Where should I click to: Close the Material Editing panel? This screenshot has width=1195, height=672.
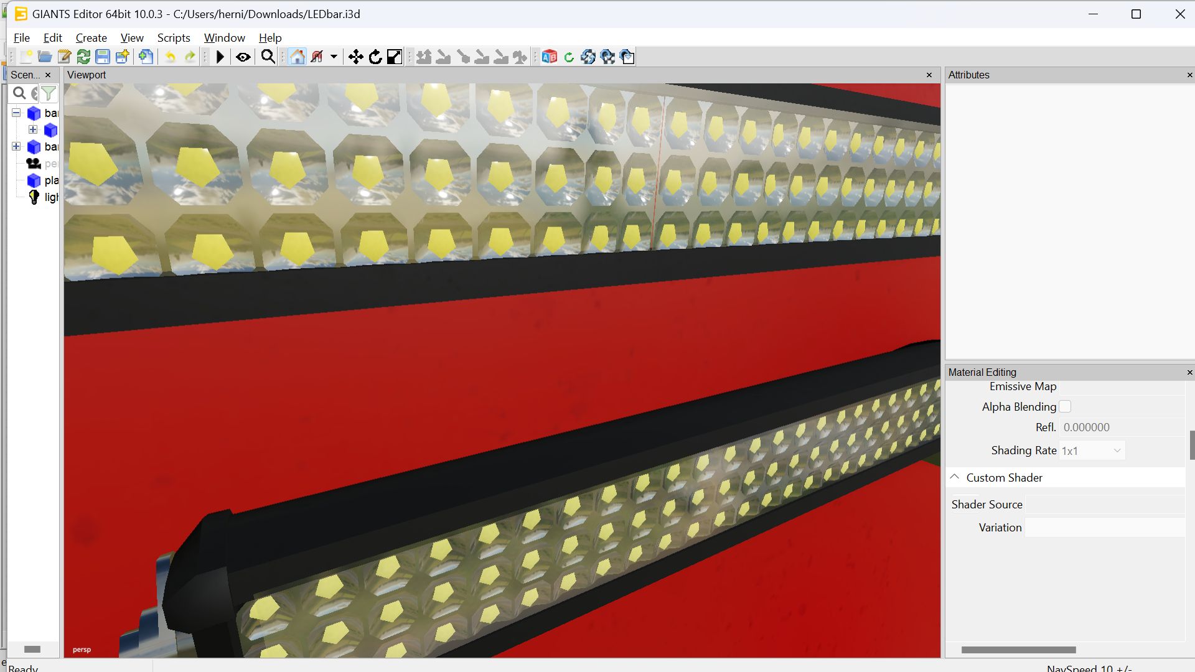coord(1189,372)
